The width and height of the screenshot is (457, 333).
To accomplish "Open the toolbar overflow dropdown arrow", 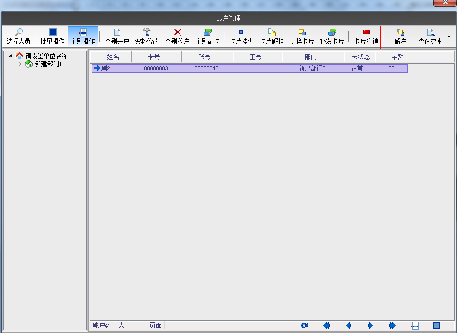I will coord(449,37).
